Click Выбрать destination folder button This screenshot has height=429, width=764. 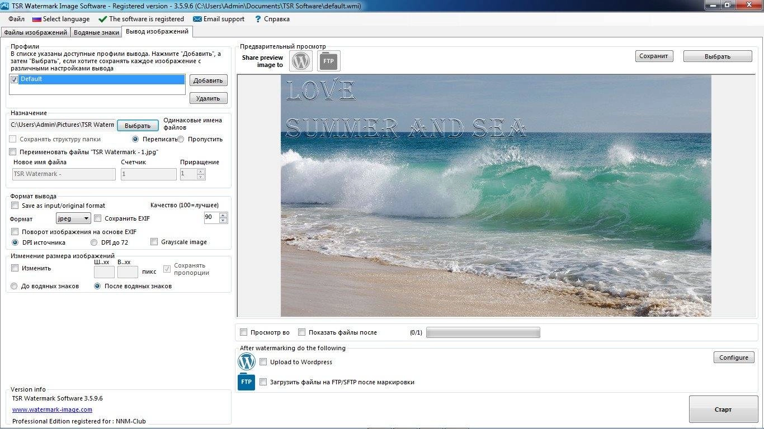click(x=138, y=126)
